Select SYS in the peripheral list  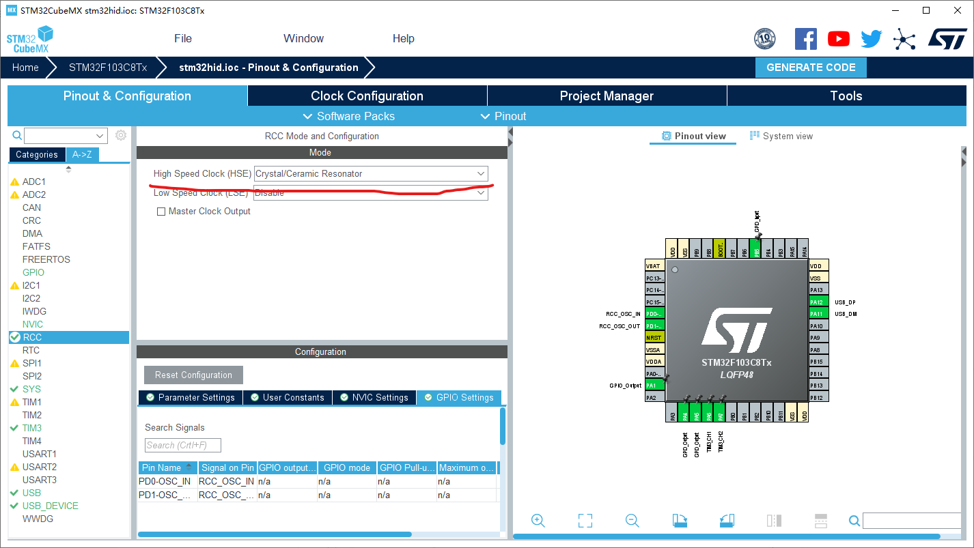click(31, 389)
